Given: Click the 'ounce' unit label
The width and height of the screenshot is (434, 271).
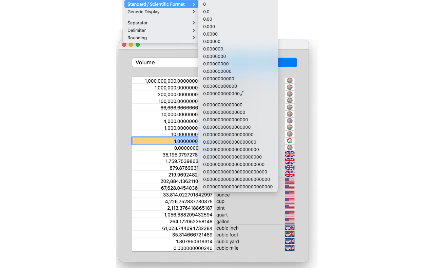Looking at the screenshot, I should tap(223, 195).
